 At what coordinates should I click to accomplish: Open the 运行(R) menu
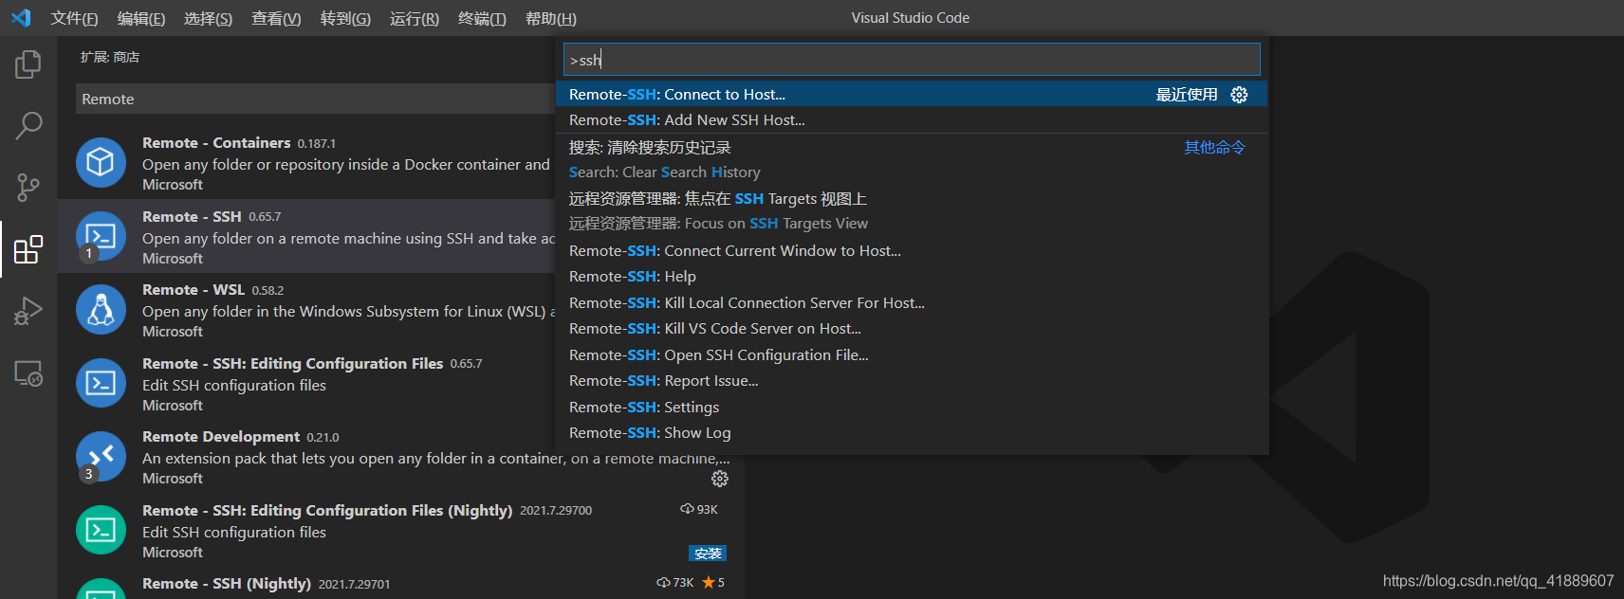coord(415,18)
